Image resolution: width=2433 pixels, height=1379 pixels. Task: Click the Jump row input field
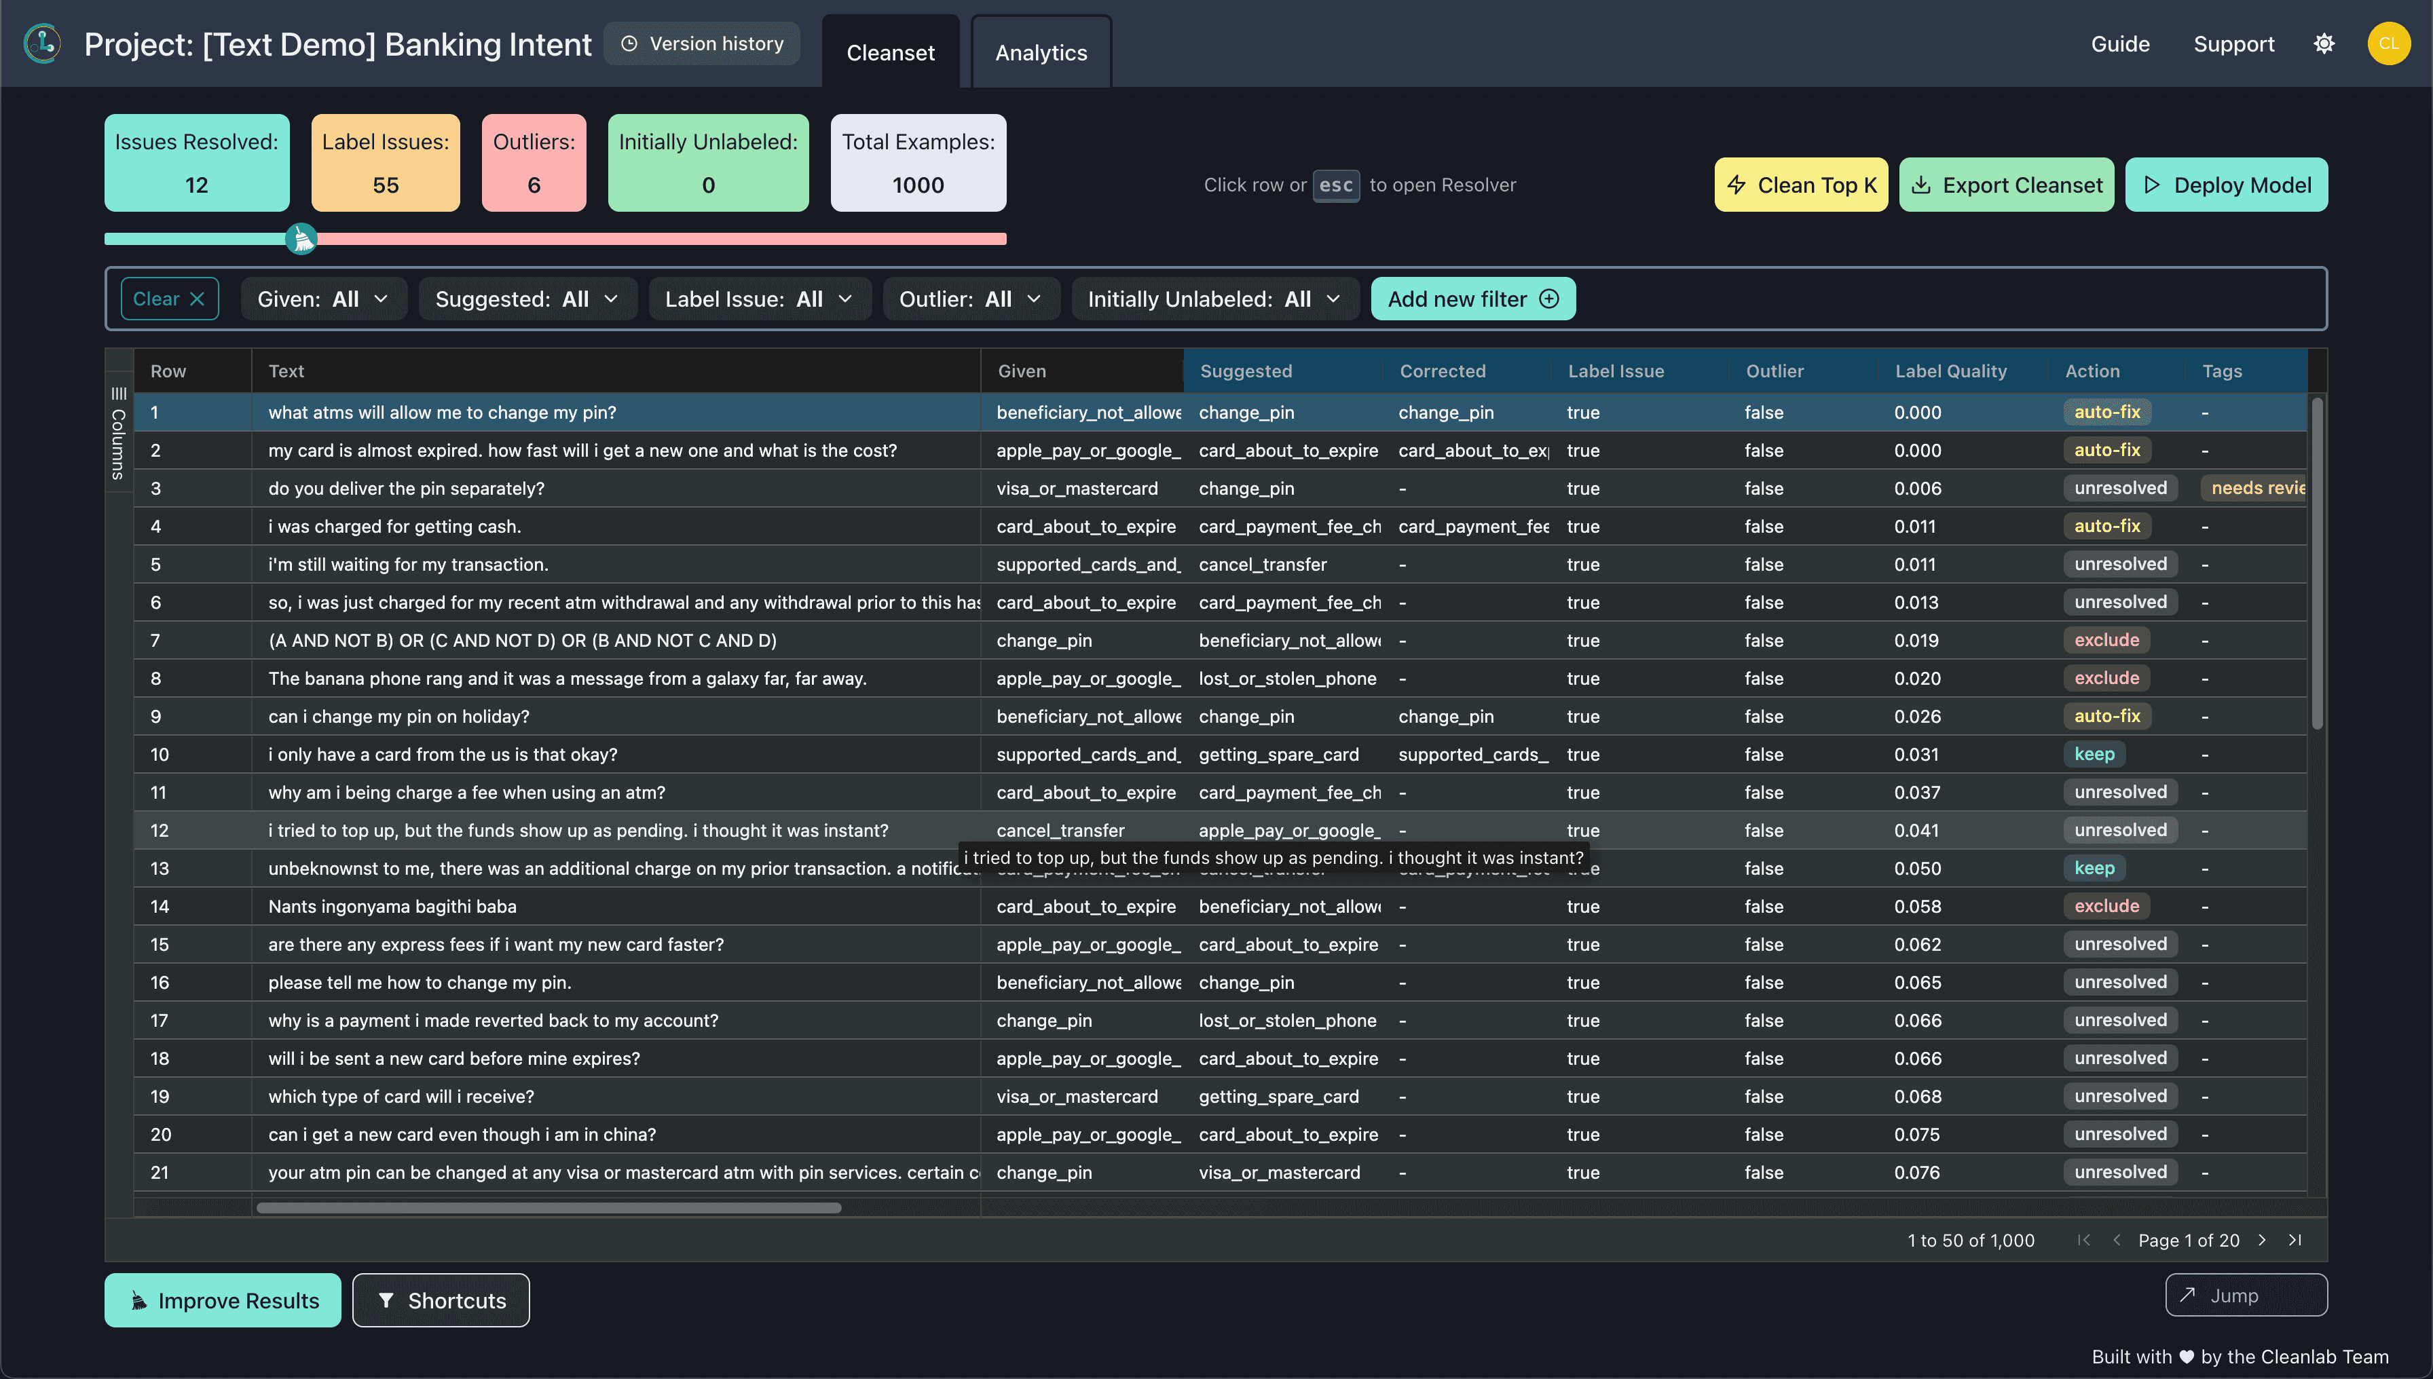point(2246,1295)
